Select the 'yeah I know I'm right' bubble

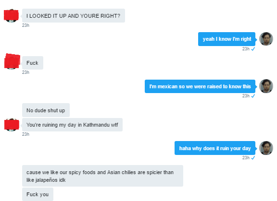227,39
